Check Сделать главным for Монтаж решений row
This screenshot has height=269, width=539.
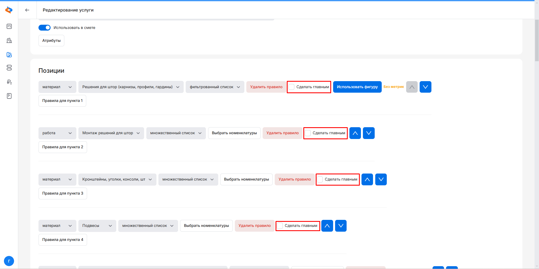click(308, 133)
